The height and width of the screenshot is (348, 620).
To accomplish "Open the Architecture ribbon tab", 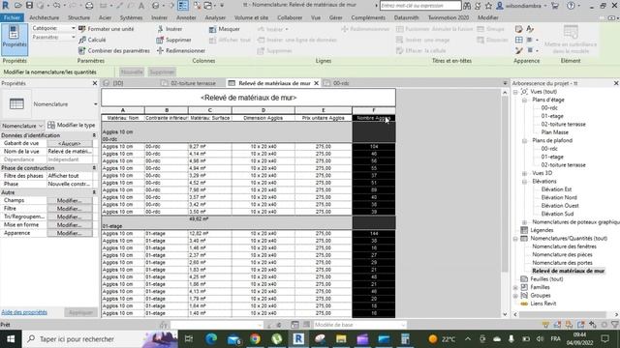I will [x=44, y=17].
